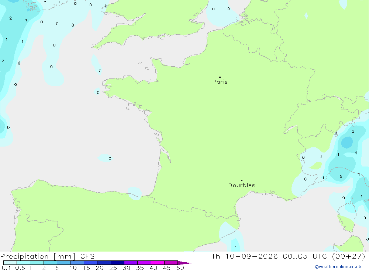Open the weatheronline.co.uk copyright link
The image size is (369, 270).
click(338, 267)
